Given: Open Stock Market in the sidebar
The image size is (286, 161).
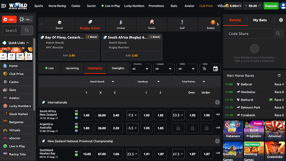Looking at the screenshot, I should (x=17, y=114).
